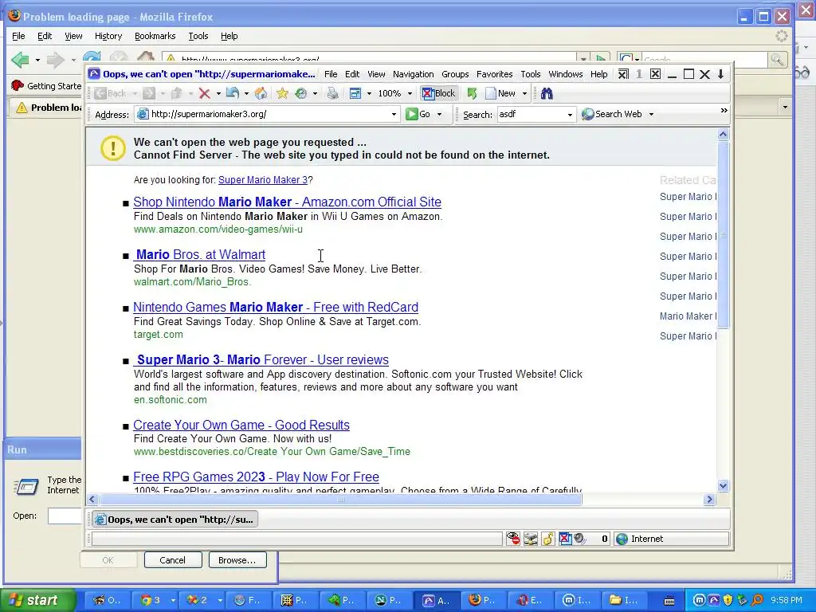Viewport: 816px width, 612px height.
Task: Open the on-screen keyboard tray icon
Action: click(x=669, y=601)
